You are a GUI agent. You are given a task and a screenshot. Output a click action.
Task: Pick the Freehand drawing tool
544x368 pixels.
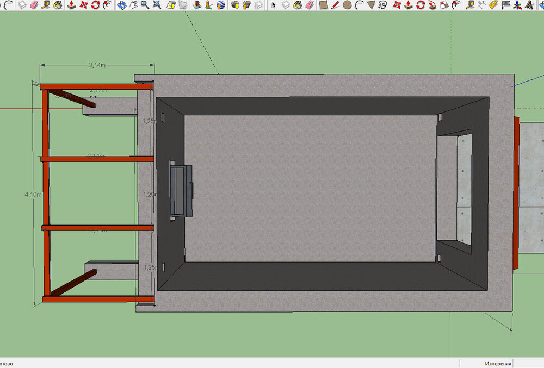click(383, 5)
